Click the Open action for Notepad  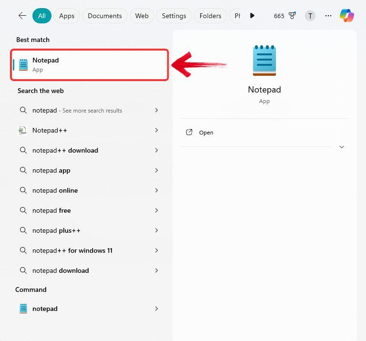tap(264, 133)
